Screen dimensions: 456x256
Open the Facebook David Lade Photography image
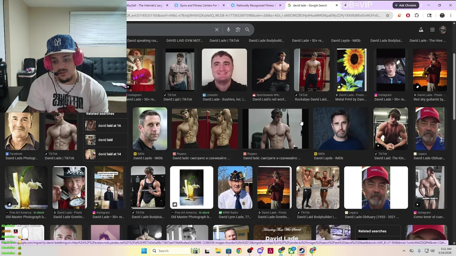pos(22,132)
